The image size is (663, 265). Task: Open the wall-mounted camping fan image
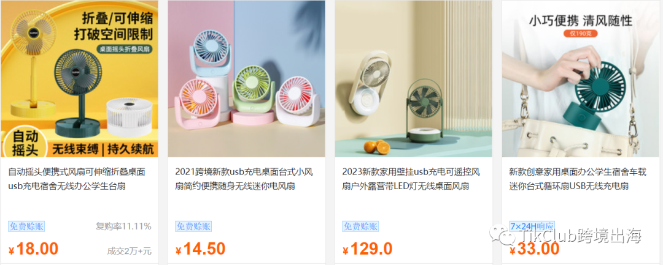click(414, 78)
